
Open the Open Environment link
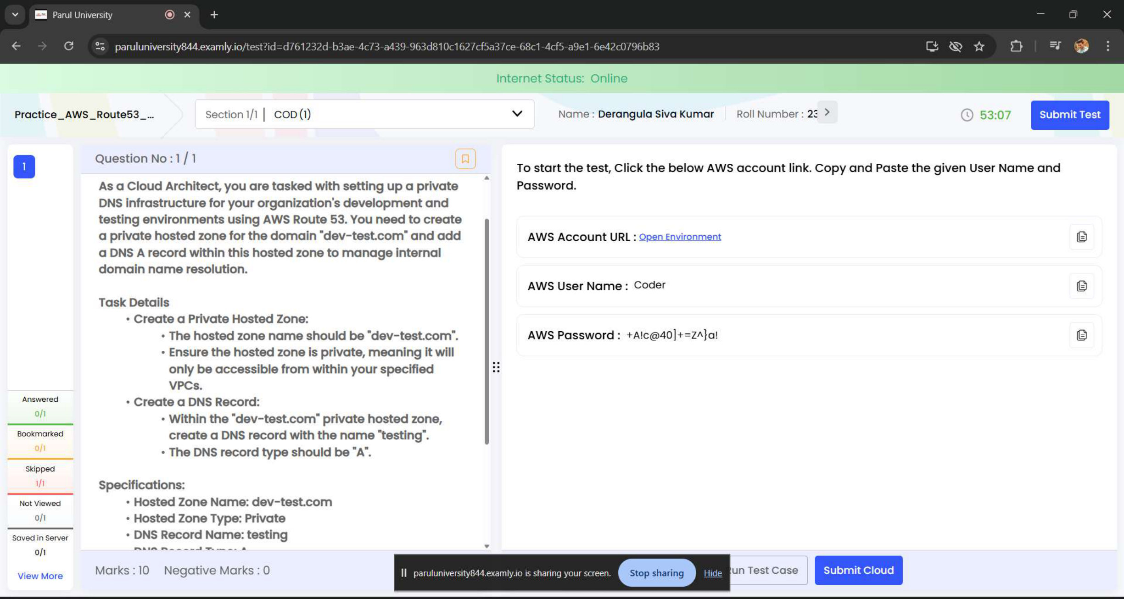click(x=680, y=237)
